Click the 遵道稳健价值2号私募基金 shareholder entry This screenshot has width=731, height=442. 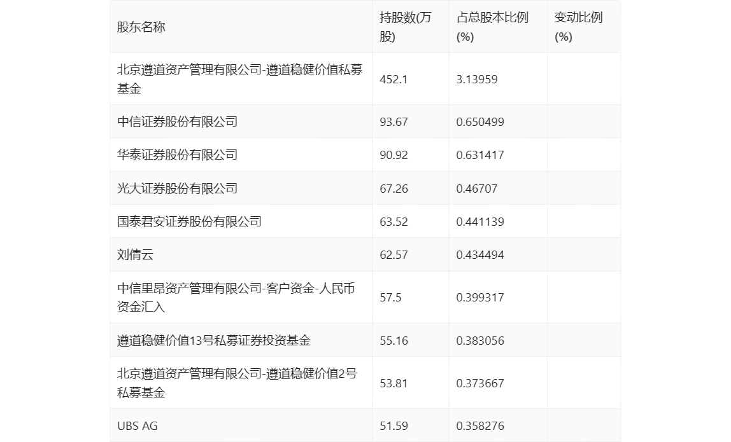pos(237,383)
